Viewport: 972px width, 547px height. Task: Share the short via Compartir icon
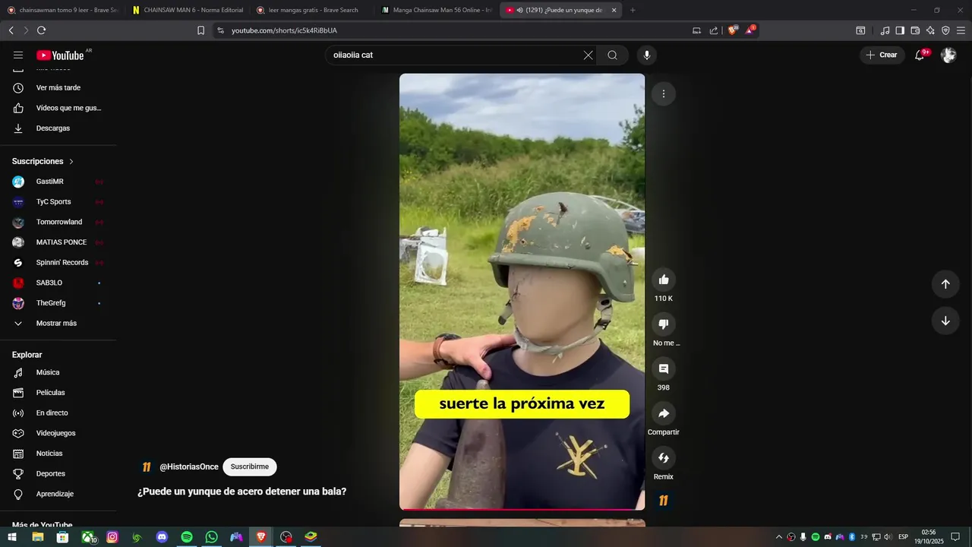pyautogui.click(x=664, y=413)
